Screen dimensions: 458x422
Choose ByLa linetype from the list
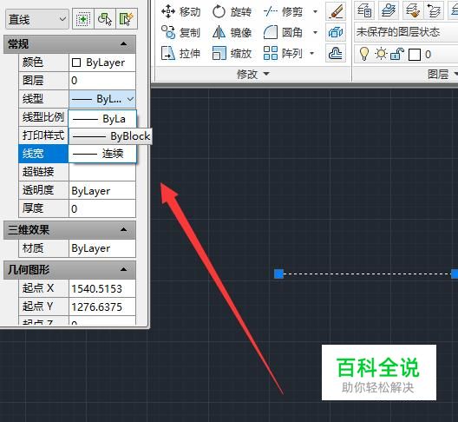[102, 119]
